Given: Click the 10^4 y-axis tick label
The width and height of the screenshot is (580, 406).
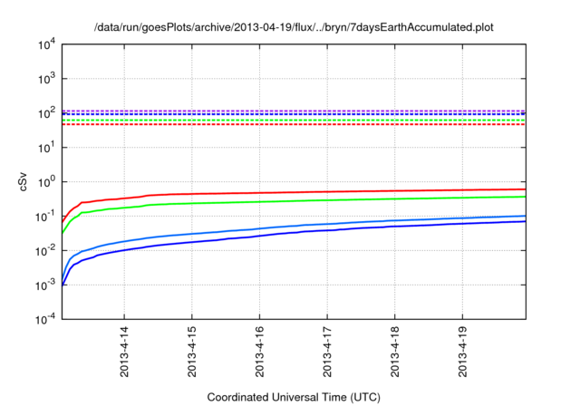Looking at the screenshot, I should pyautogui.click(x=46, y=44).
